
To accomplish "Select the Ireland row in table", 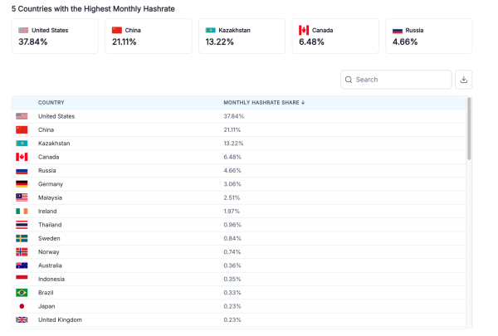I will (239, 211).
